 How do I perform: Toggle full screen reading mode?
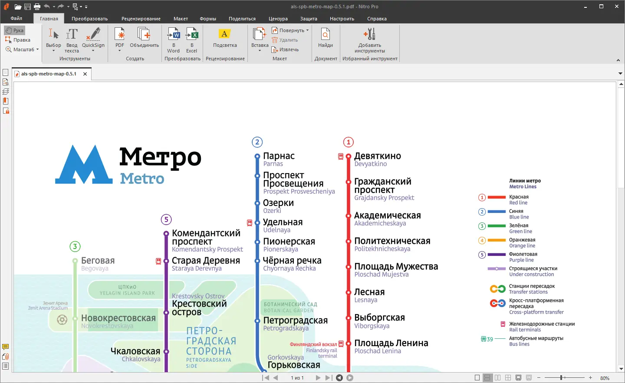518,377
